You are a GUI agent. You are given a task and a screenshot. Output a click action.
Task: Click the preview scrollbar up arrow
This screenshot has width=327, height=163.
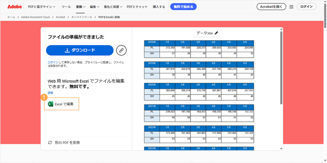281,29
